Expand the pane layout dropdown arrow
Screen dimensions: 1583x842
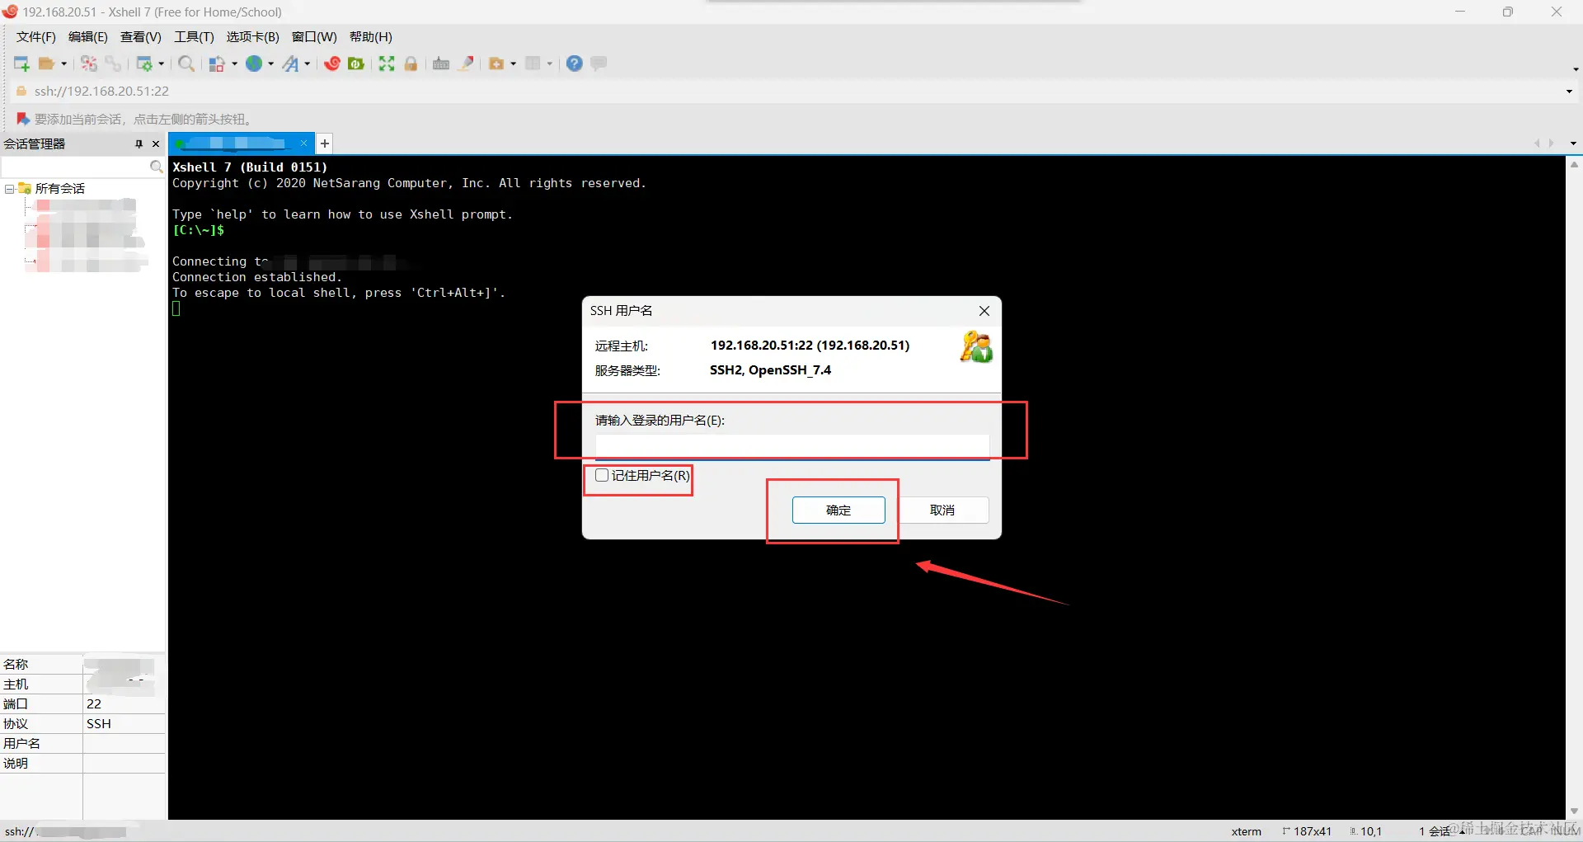pyautogui.click(x=549, y=64)
